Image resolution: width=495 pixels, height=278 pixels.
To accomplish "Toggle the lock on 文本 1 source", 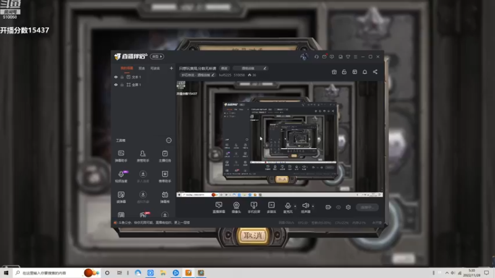I will [122, 77].
